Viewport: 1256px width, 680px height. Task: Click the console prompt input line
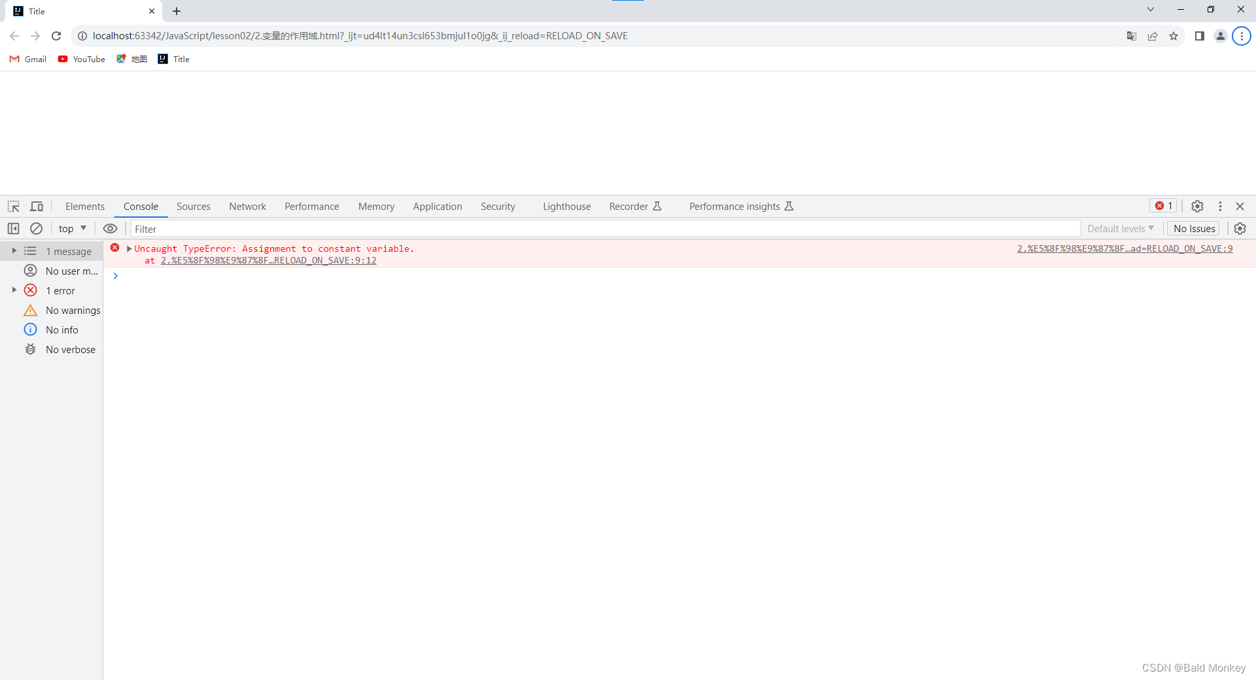(x=680, y=276)
